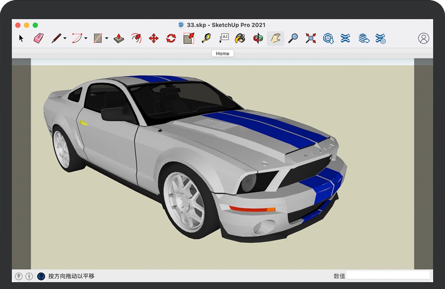This screenshot has width=445, height=289.
Task: Switch to the Home scene tab
Action: (x=222, y=53)
